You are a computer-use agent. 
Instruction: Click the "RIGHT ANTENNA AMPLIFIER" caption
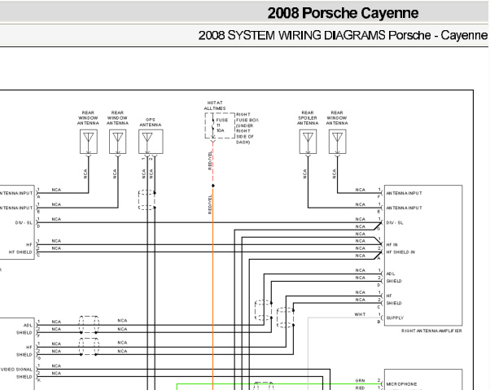tap(431, 331)
